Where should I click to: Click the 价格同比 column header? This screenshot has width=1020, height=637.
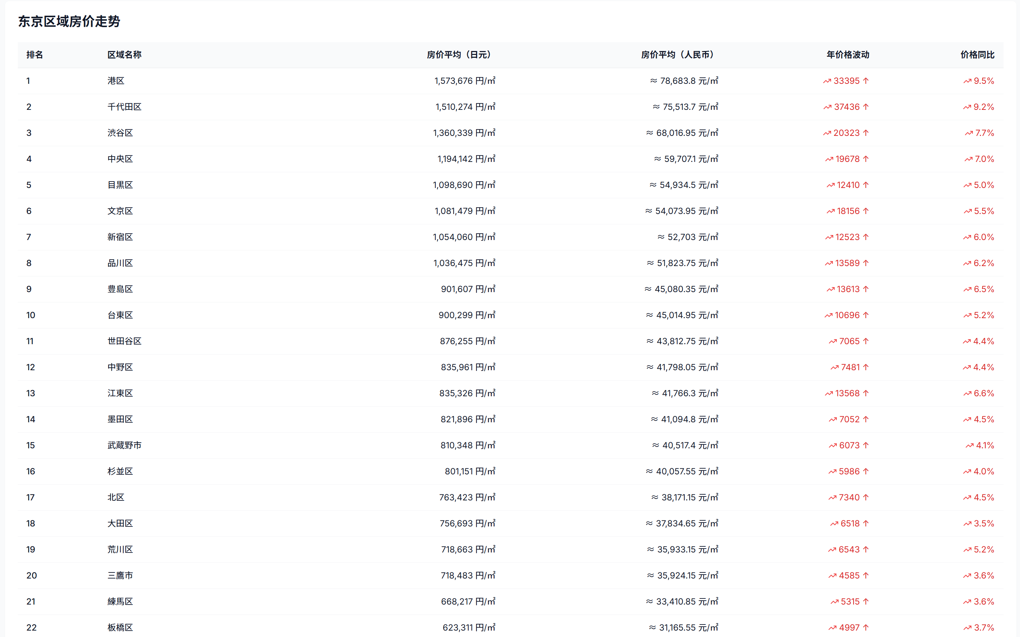(x=977, y=55)
